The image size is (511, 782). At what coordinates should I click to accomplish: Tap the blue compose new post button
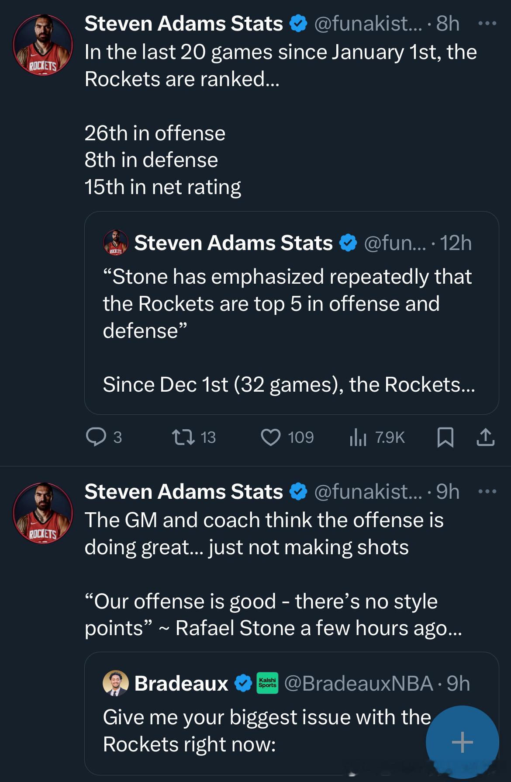coord(462,742)
